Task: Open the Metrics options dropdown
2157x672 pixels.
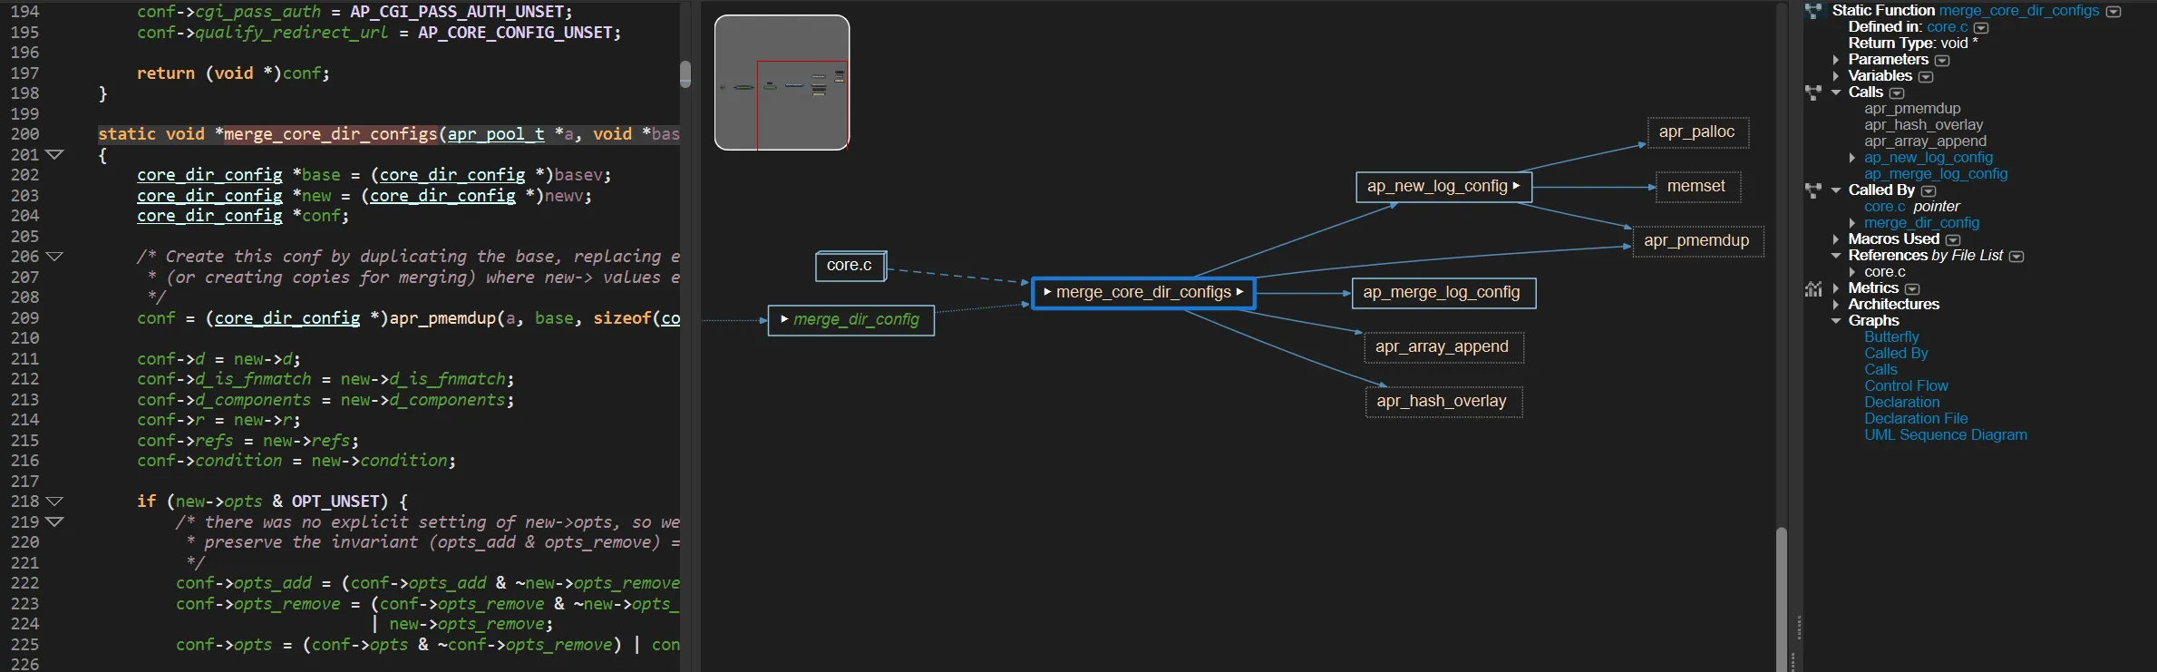Action: click(x=1912, y=289)
